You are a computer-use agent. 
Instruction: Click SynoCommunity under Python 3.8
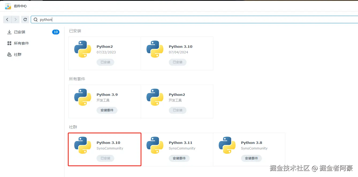254,148
